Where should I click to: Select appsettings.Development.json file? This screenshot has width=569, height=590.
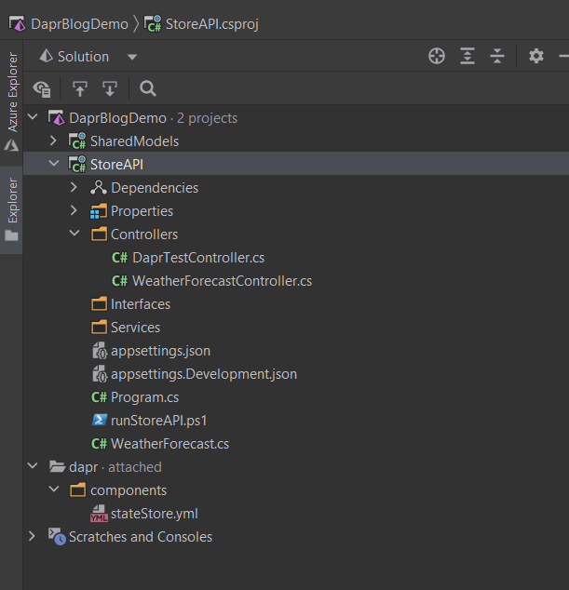[x=296, y=374]
